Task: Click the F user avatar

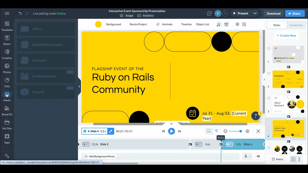Action: point(218,14)
